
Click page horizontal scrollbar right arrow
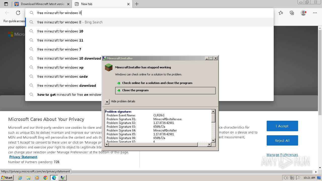316,172
